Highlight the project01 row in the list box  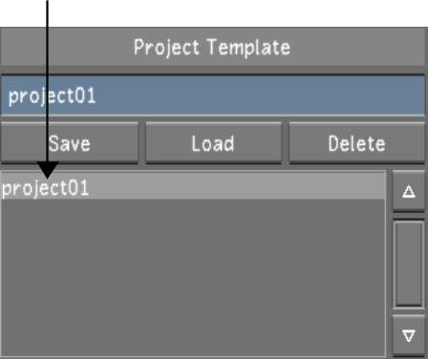pyautogui.click(x=193, y=188)
